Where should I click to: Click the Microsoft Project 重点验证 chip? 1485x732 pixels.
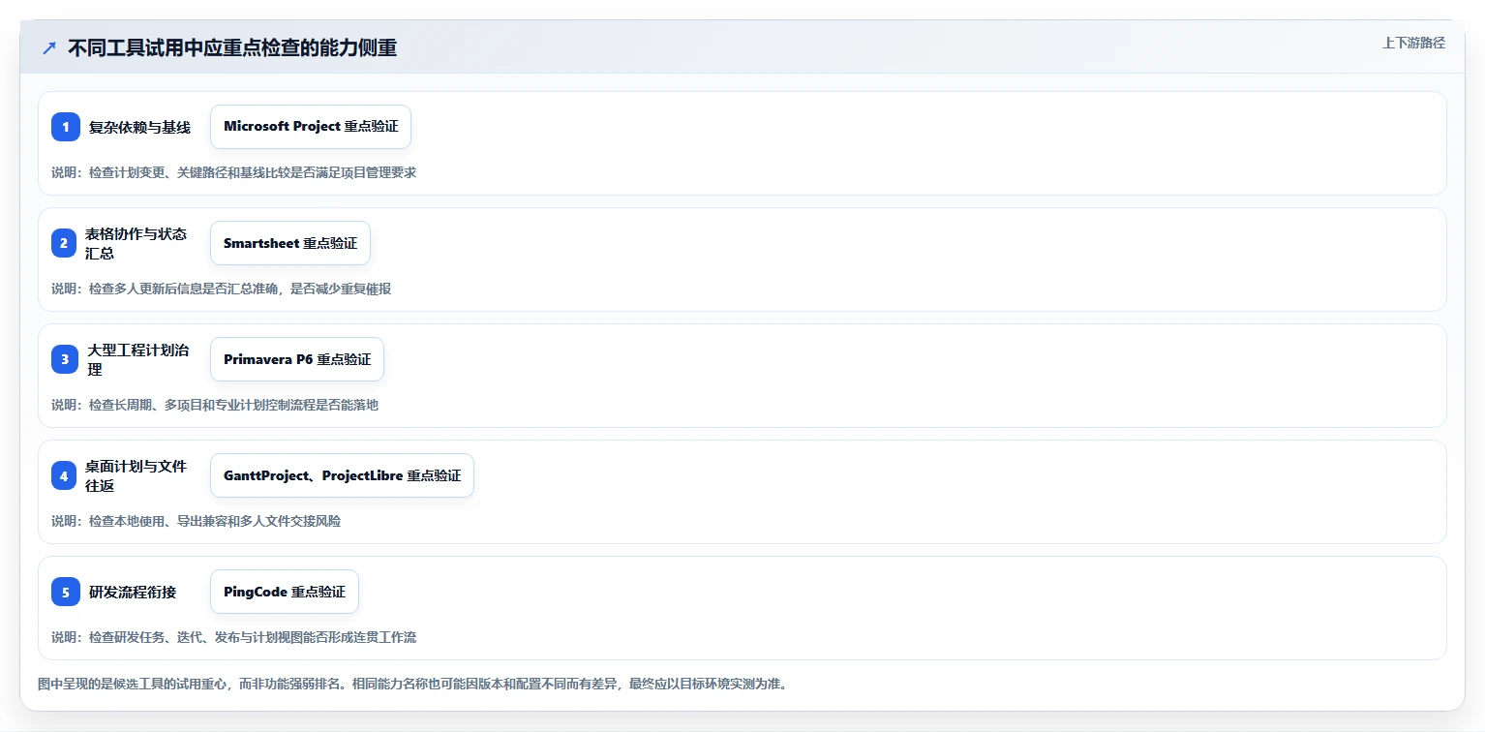311,127
